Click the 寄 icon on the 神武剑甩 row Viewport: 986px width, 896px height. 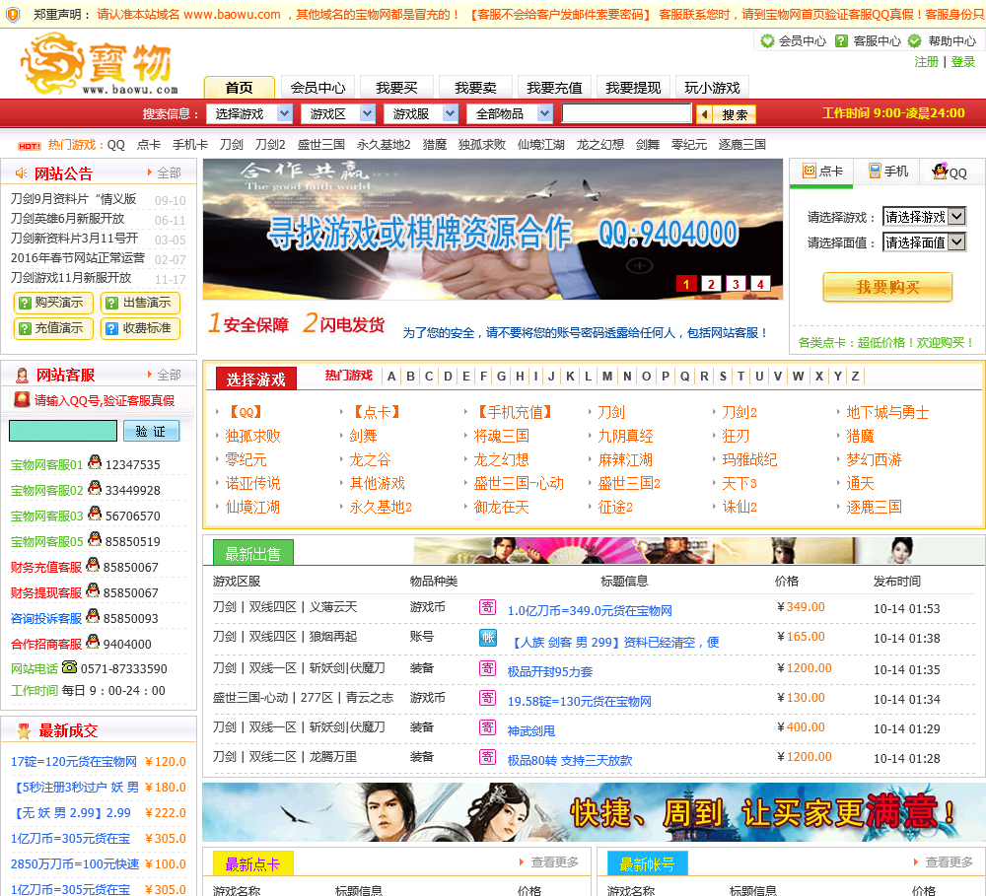pyautogui.click(x=487, y=727)
